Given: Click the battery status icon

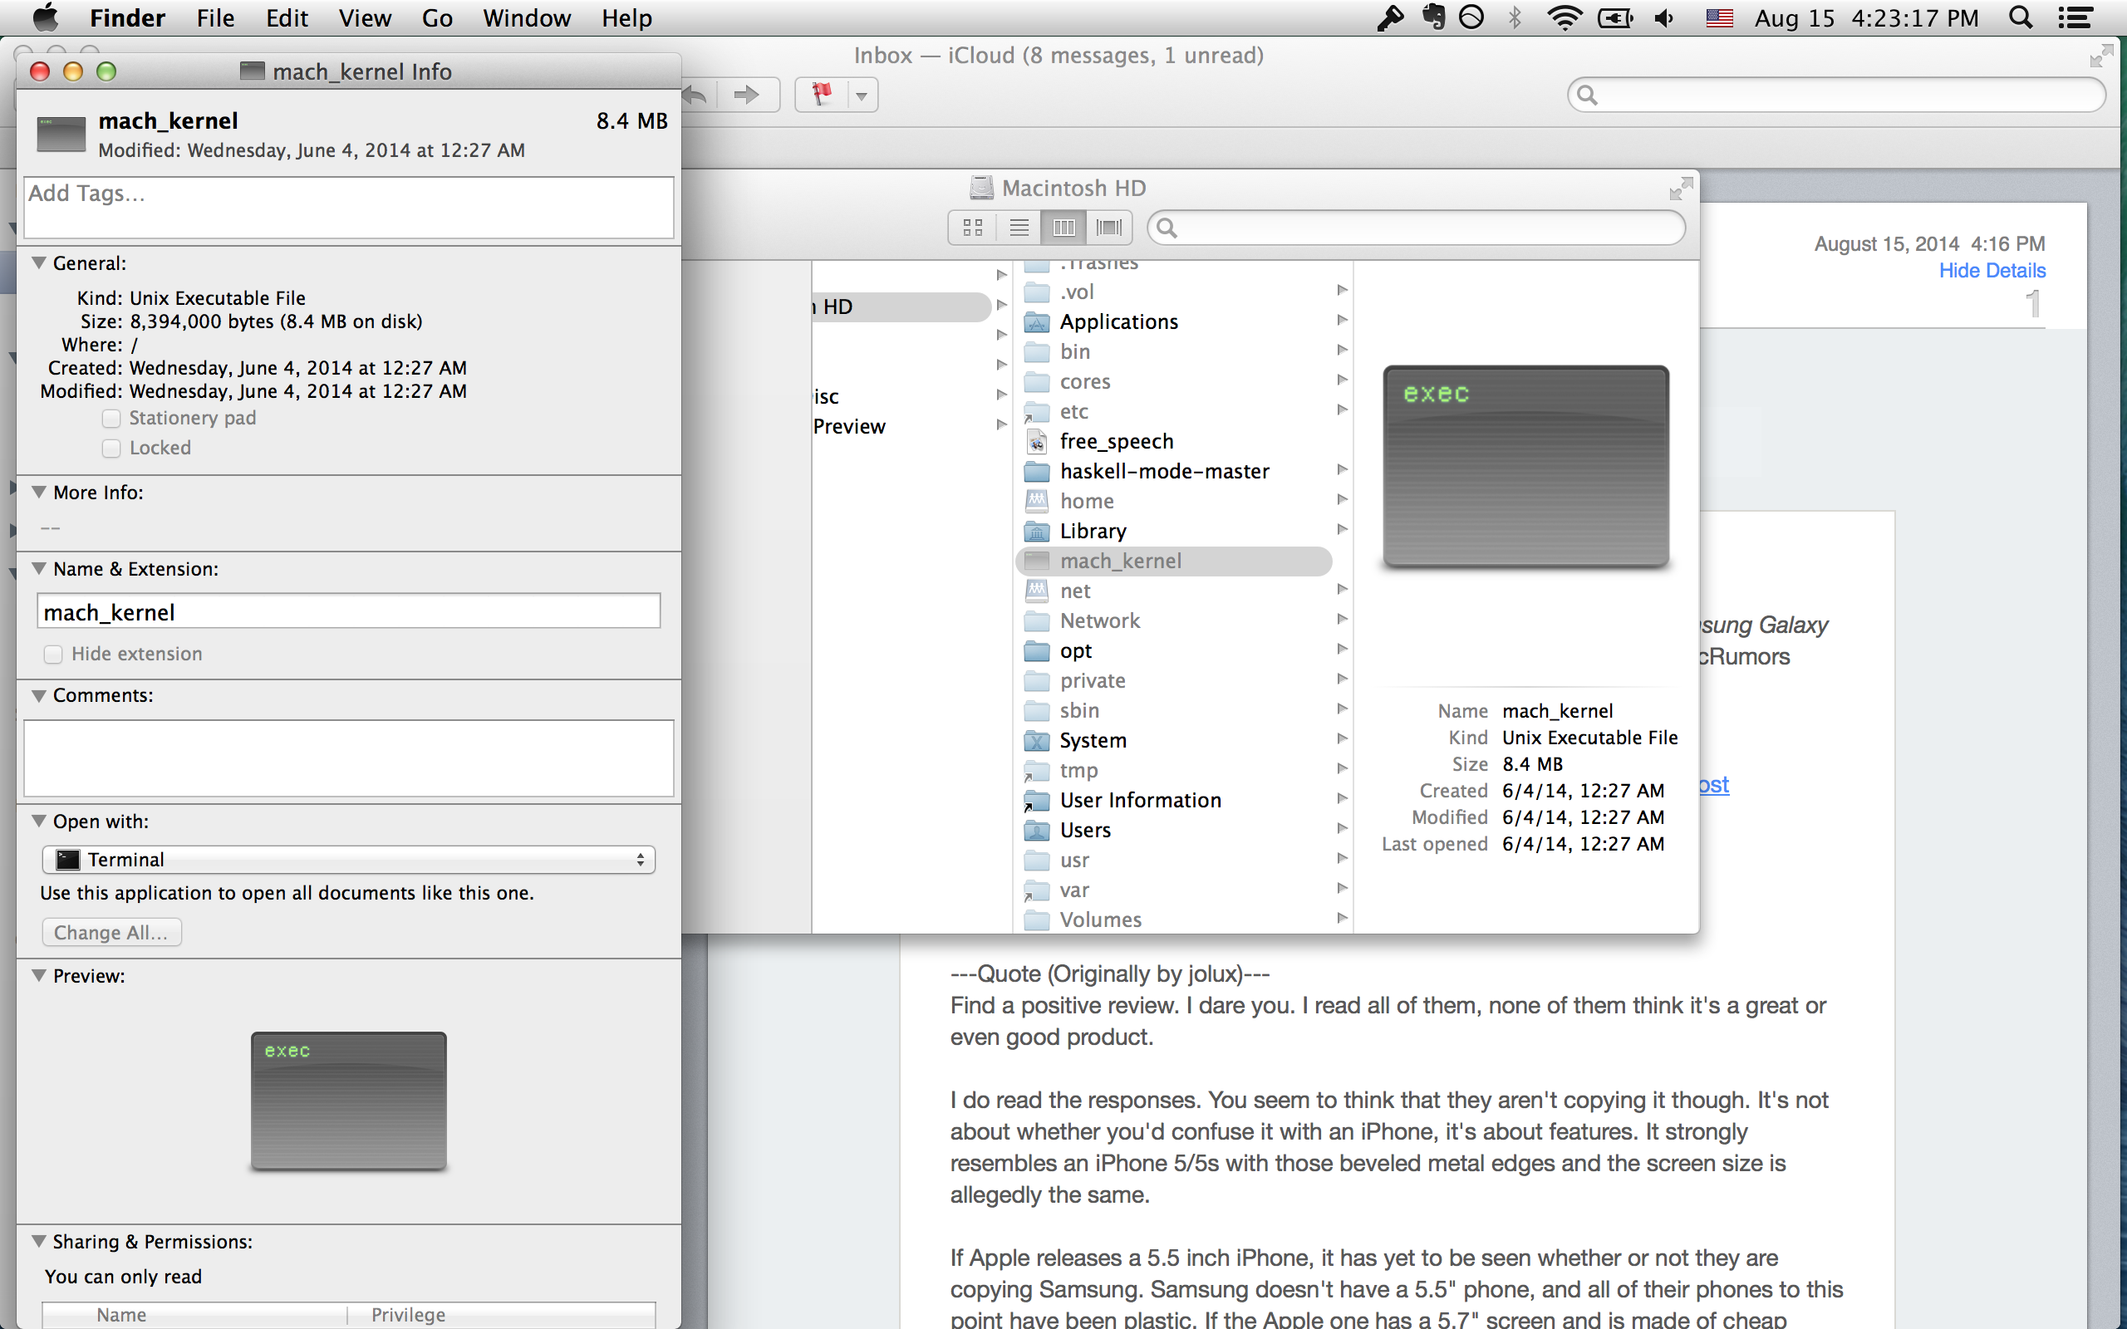Looking at the screenshot, I should click(x=1615, y=17).
